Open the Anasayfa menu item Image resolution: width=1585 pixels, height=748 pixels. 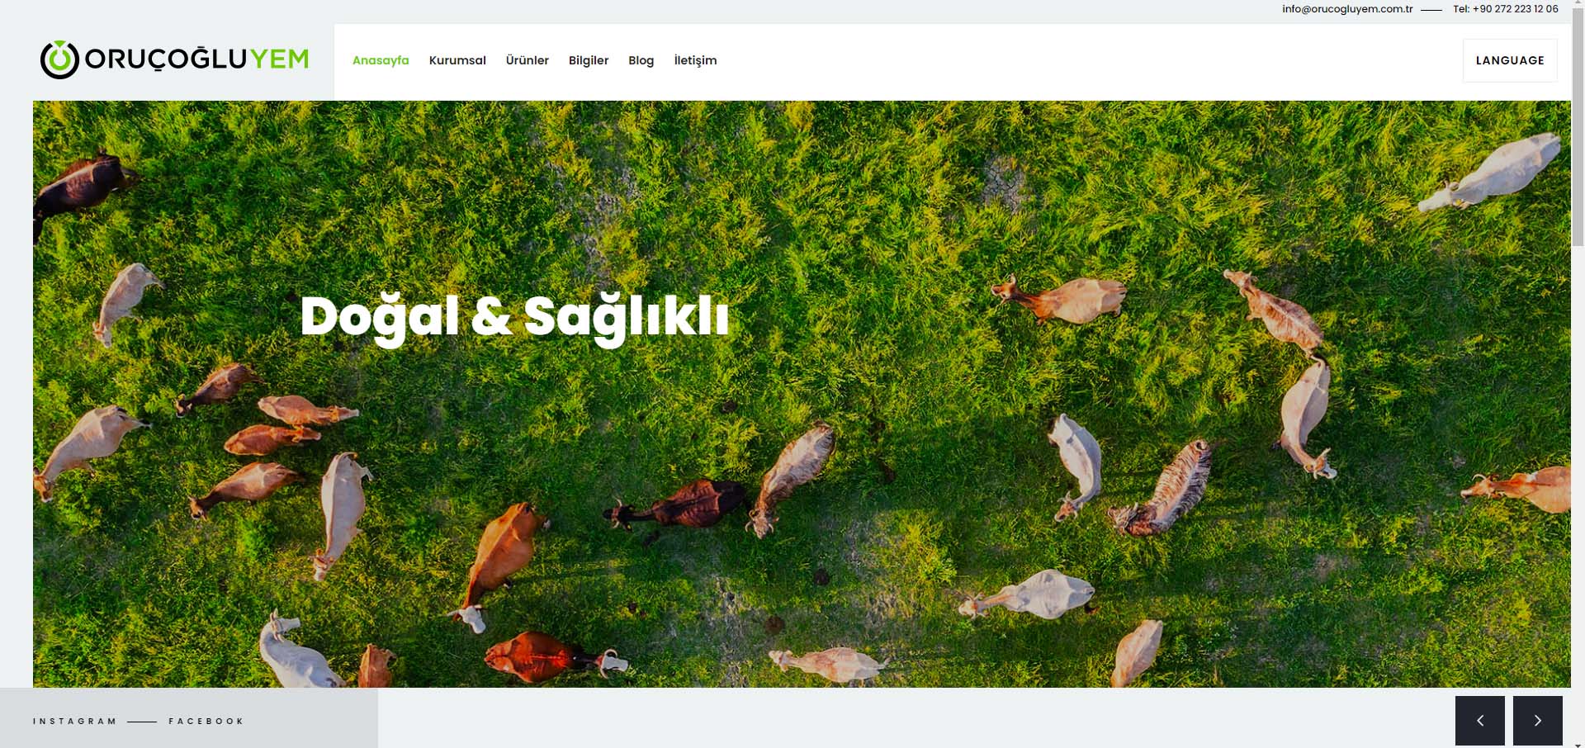tap(381, 60)
